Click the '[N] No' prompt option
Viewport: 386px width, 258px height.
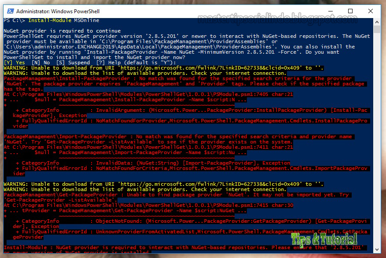point(40,63)
